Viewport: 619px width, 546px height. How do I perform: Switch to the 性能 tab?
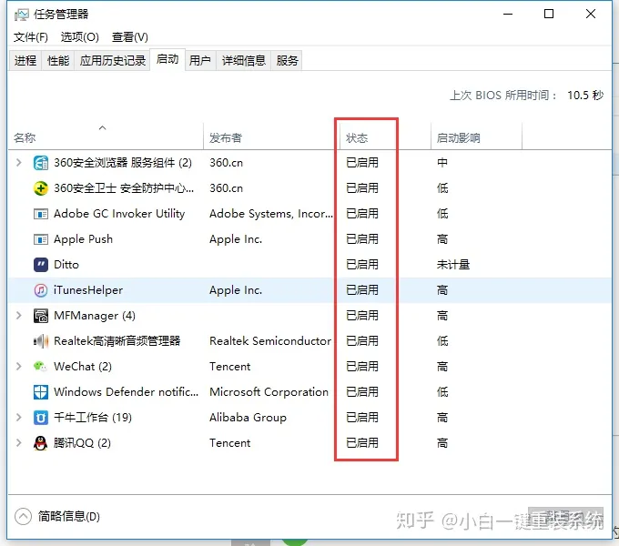[x=58, y=60]
